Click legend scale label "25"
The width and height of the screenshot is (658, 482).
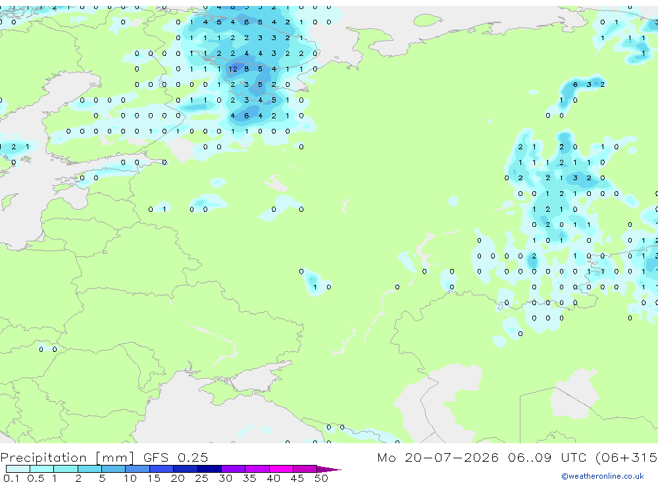click(x=202, y=478)
